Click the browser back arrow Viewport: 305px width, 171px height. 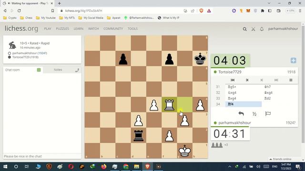pyautogui.click(x=5, y=10)
